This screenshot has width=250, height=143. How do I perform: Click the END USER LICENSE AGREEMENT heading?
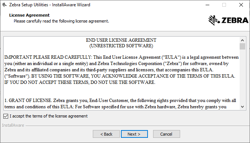pos(121,40)
